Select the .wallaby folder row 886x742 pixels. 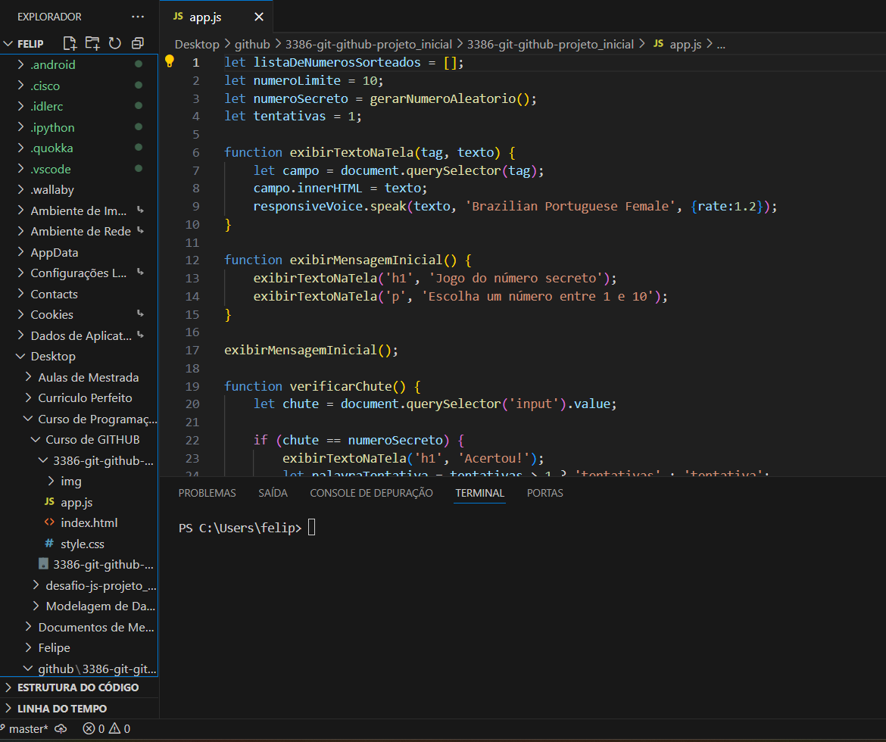[79, 189]
